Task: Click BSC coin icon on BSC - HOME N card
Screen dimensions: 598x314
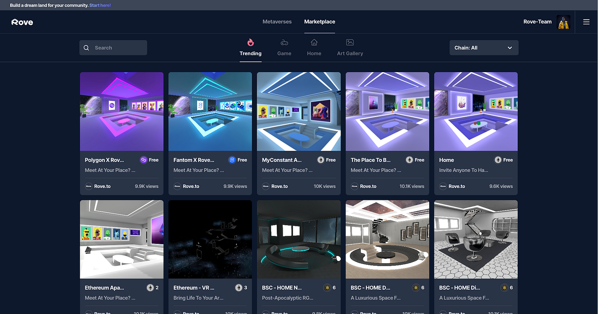Action: 327,288
